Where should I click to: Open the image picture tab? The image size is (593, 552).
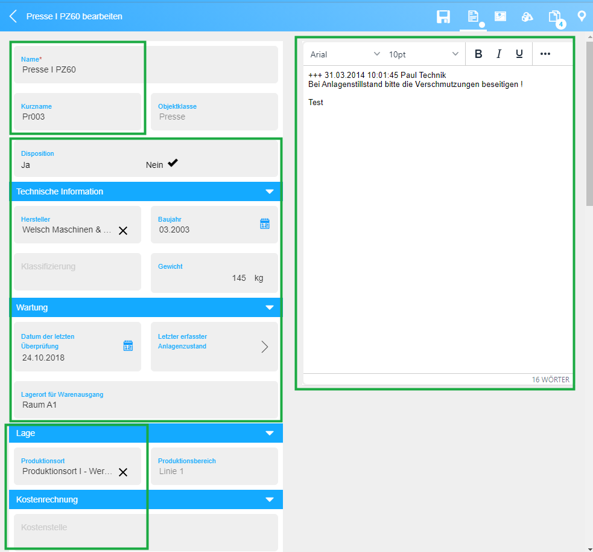(x=500, y=16)
